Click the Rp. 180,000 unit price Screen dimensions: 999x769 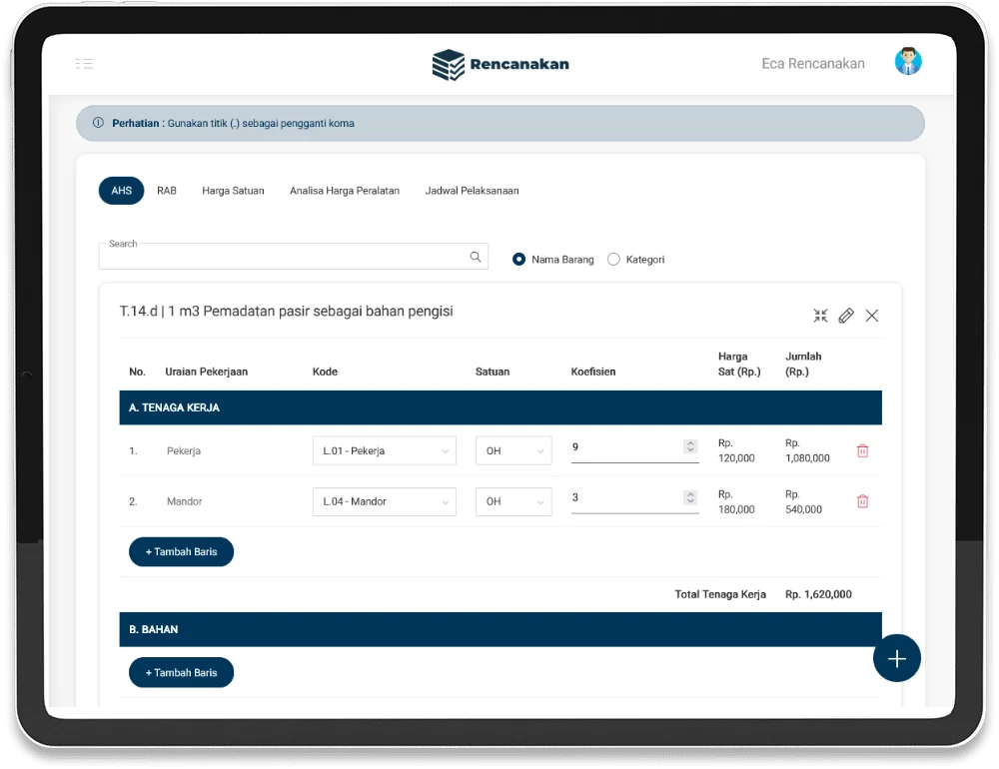tap(736, 502)
